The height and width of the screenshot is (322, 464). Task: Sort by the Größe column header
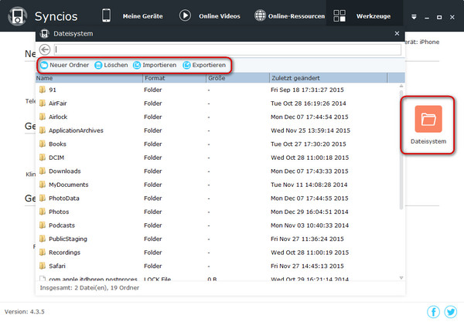[238, 78]
